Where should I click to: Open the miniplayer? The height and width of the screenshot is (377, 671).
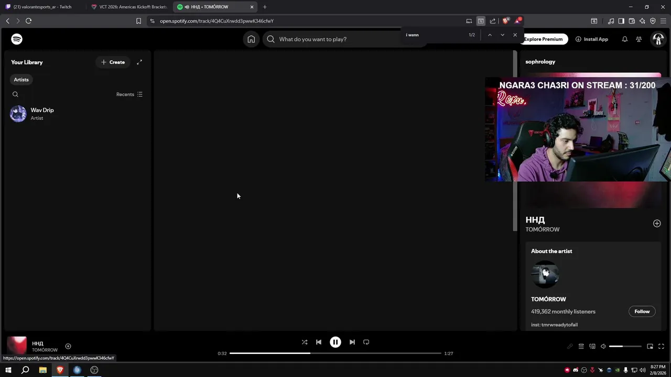pyautogui.click(x=650, y=346)
